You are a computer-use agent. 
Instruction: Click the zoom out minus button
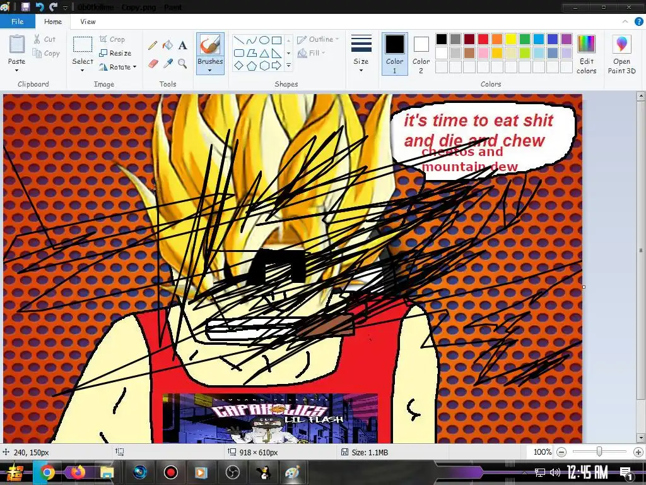tap(561, 452)
